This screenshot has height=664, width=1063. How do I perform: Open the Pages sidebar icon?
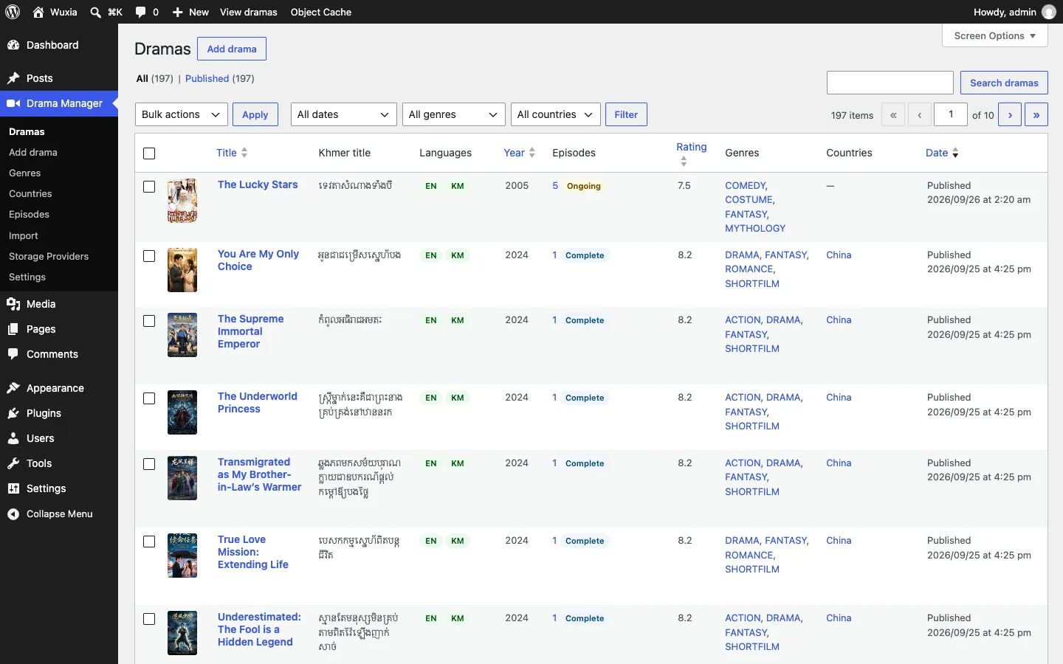click(13, 329)
